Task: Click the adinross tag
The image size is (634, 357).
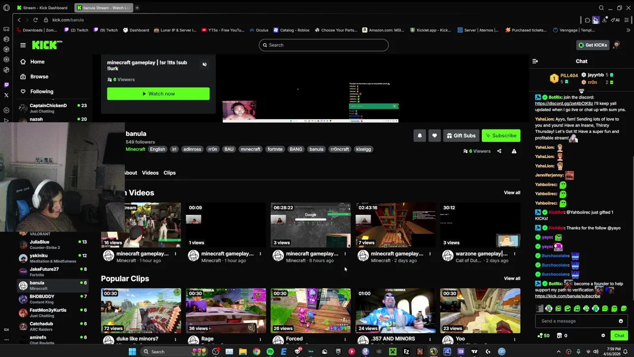Action: tap(192, 149)
